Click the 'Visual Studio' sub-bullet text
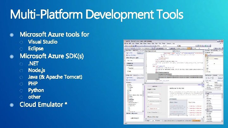The width and height of the screenshot is (228, 128). coord(43,42)
